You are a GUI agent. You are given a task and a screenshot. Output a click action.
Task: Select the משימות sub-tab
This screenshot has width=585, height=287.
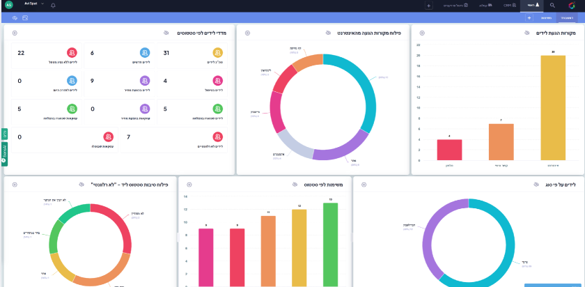click(545, 17)
